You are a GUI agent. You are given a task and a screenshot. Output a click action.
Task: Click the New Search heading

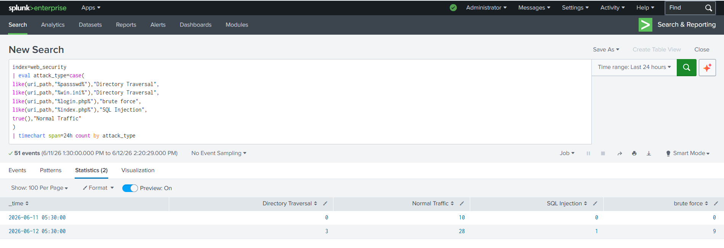click(x=36, y=50)
